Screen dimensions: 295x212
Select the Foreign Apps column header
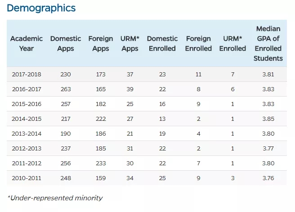click(101, 44)
